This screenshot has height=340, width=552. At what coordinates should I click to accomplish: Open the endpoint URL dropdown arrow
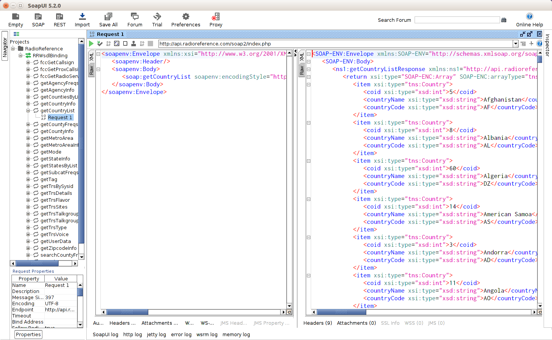click(515, 44)
